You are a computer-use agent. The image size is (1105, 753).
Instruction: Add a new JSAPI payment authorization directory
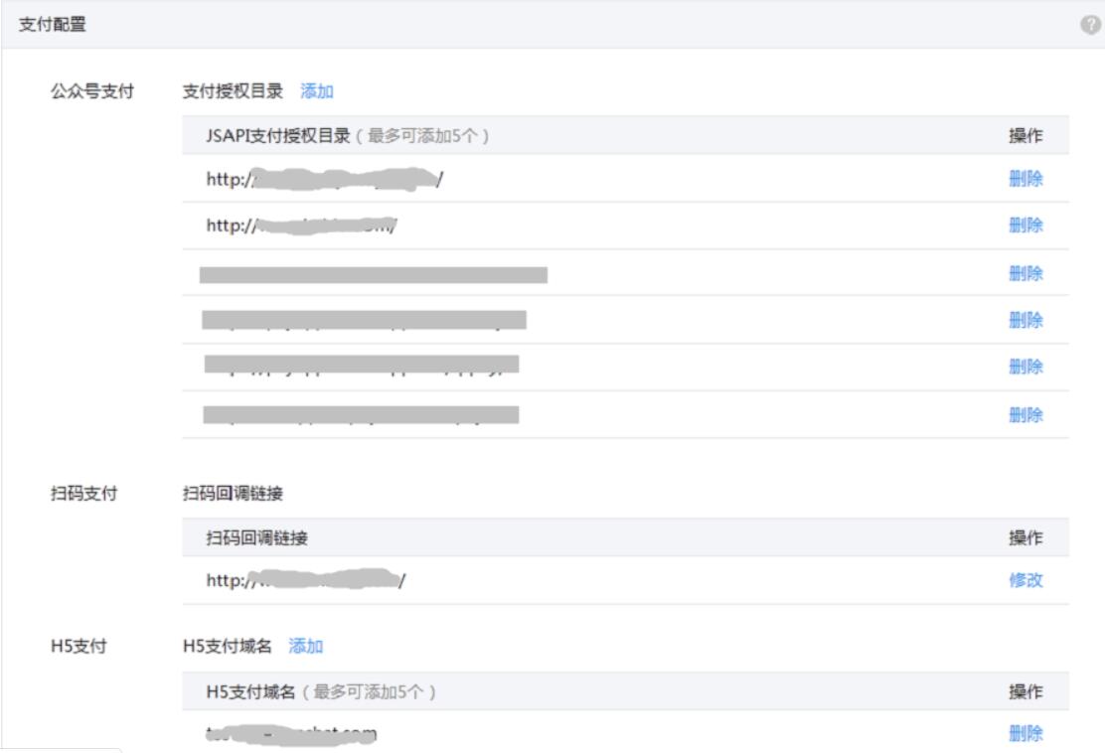coord(316,90)
